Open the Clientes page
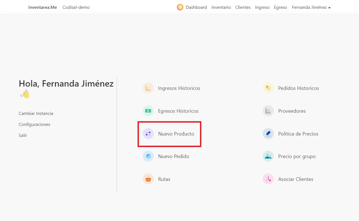Viewport: 359px width, 221px height. 243,7
